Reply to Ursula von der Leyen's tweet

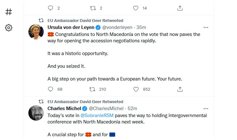click(50, 89)
